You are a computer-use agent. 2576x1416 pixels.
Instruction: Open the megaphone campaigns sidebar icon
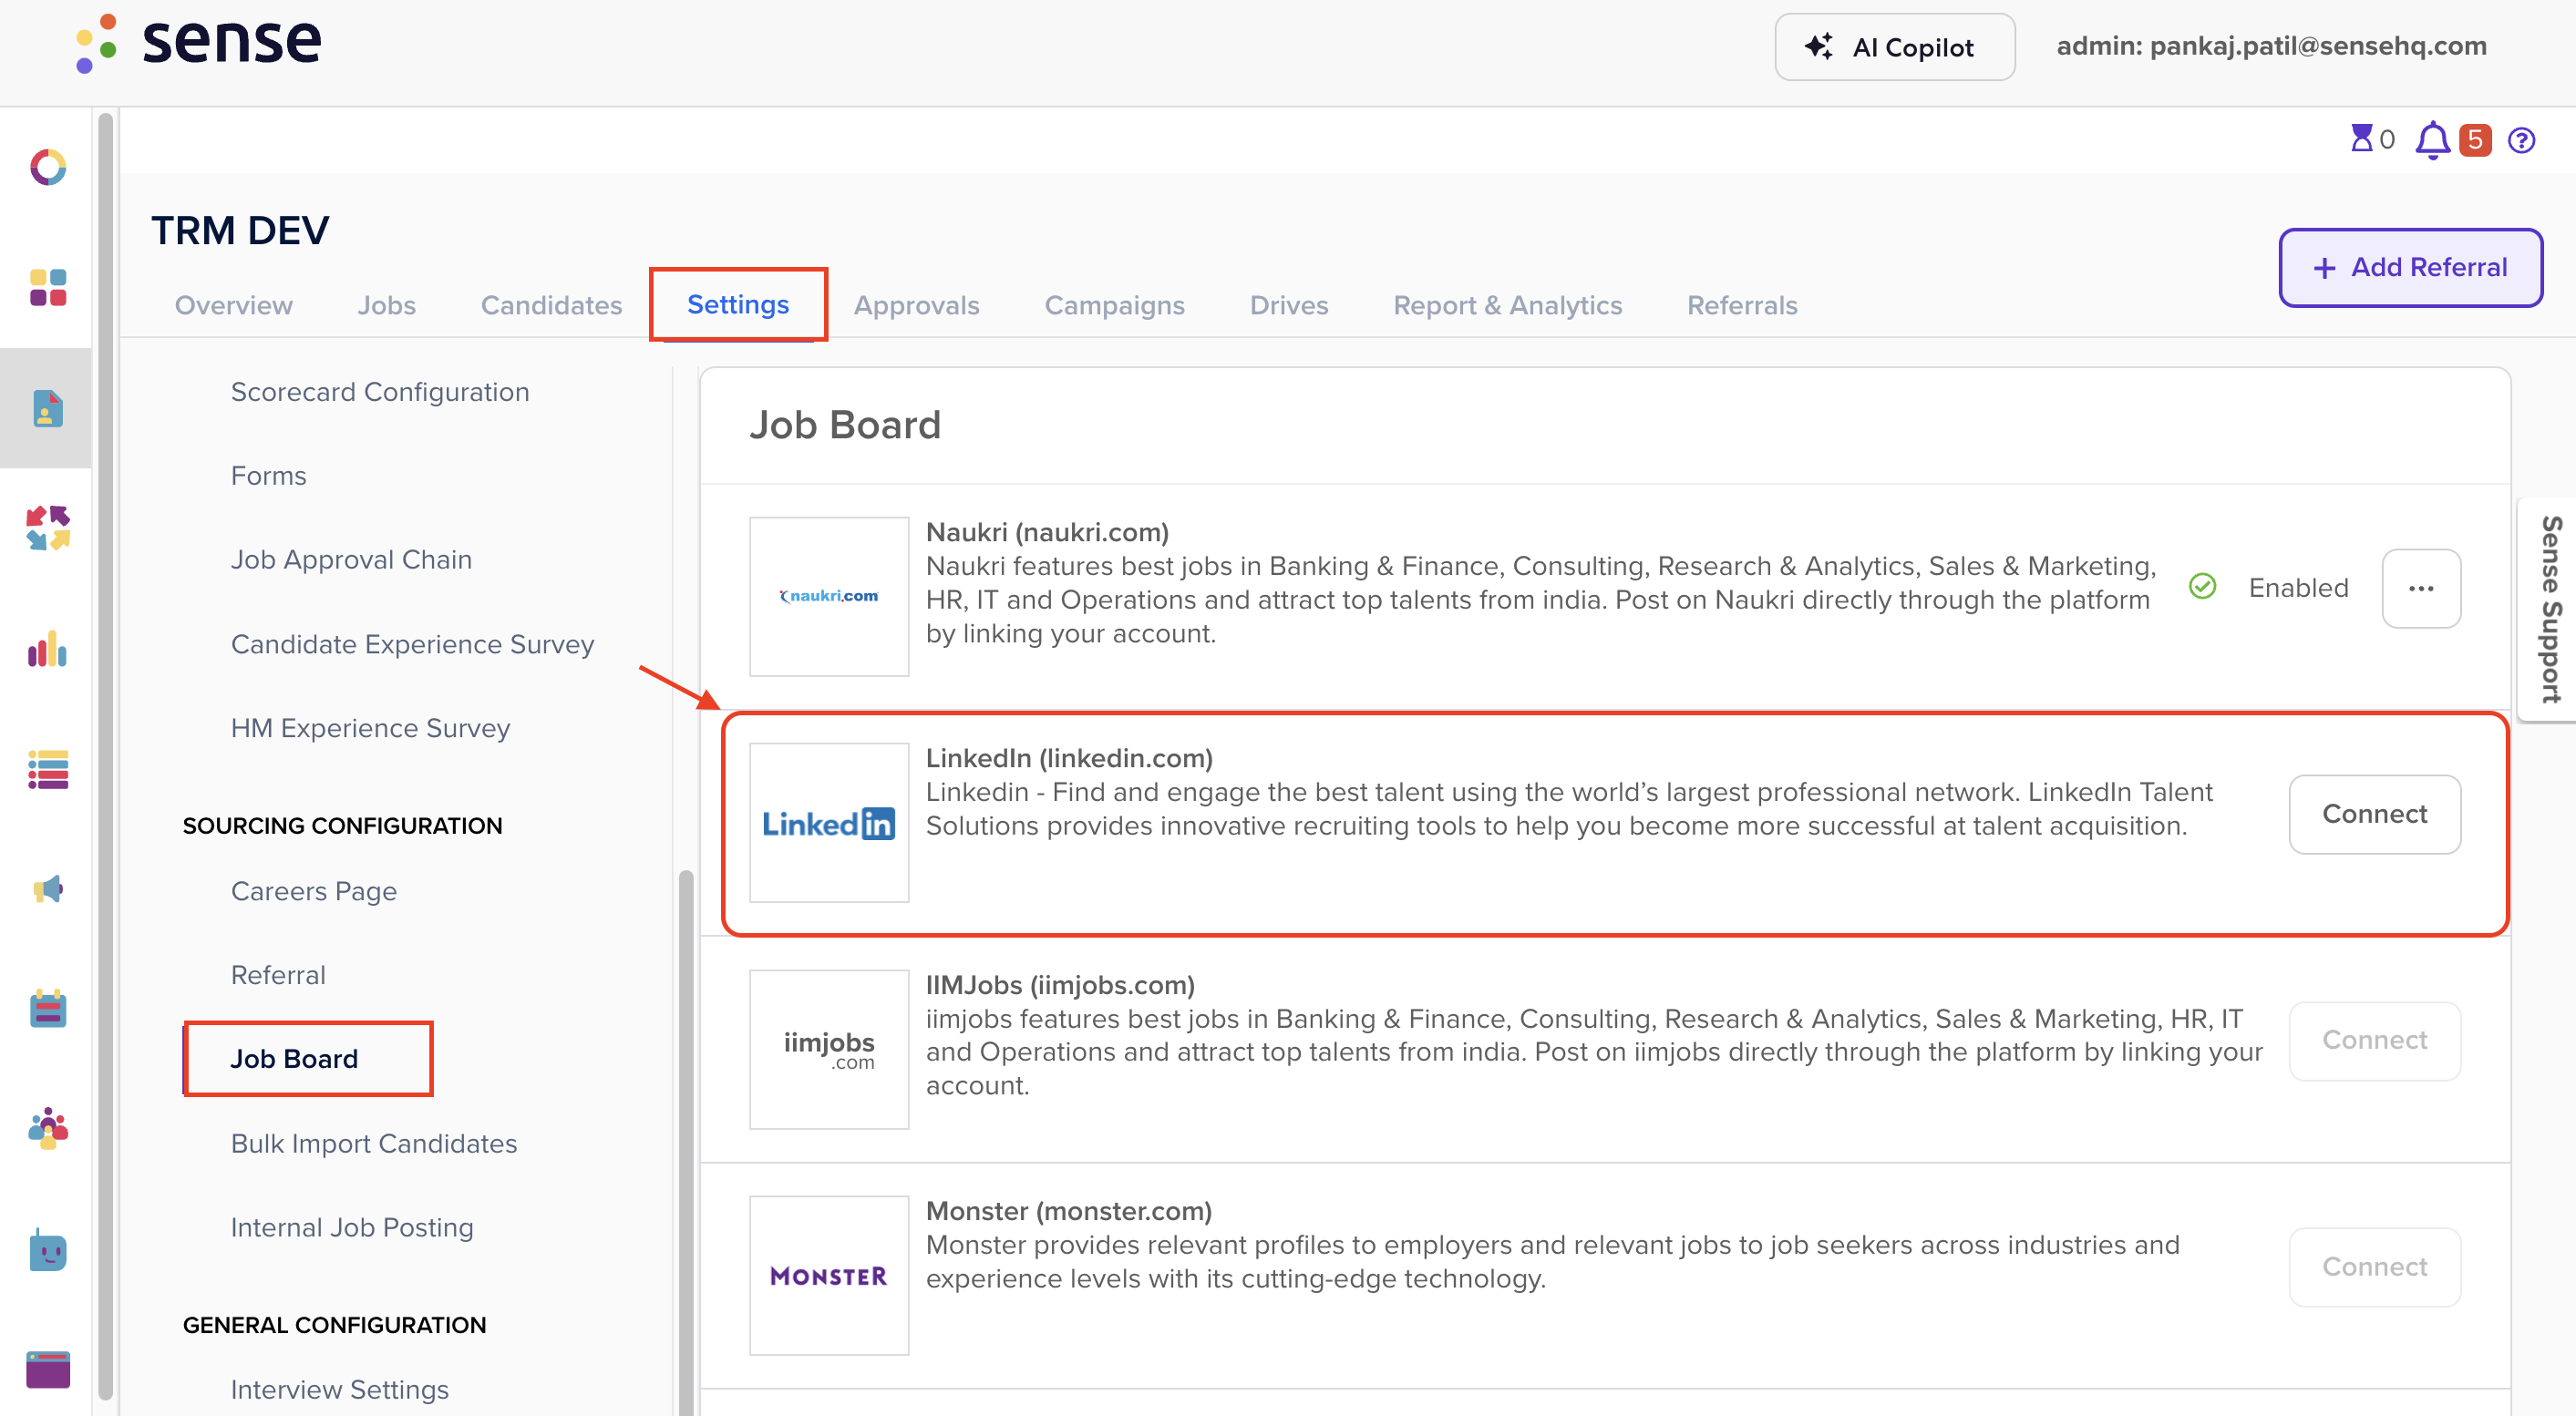(x=48, y=889)
